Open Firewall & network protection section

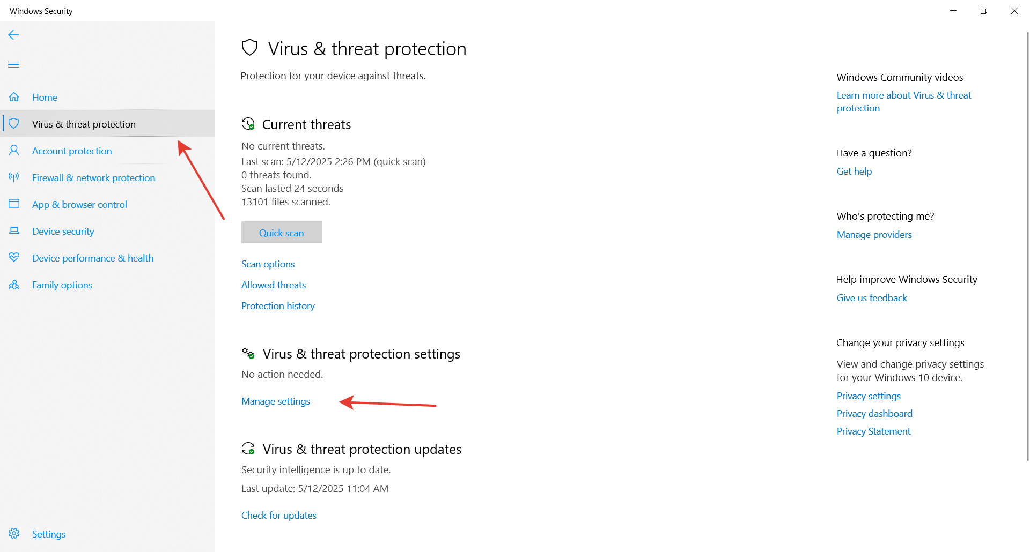[x=93, y=177]
